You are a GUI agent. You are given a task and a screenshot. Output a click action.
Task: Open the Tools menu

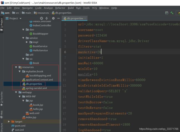pos(86,8)
